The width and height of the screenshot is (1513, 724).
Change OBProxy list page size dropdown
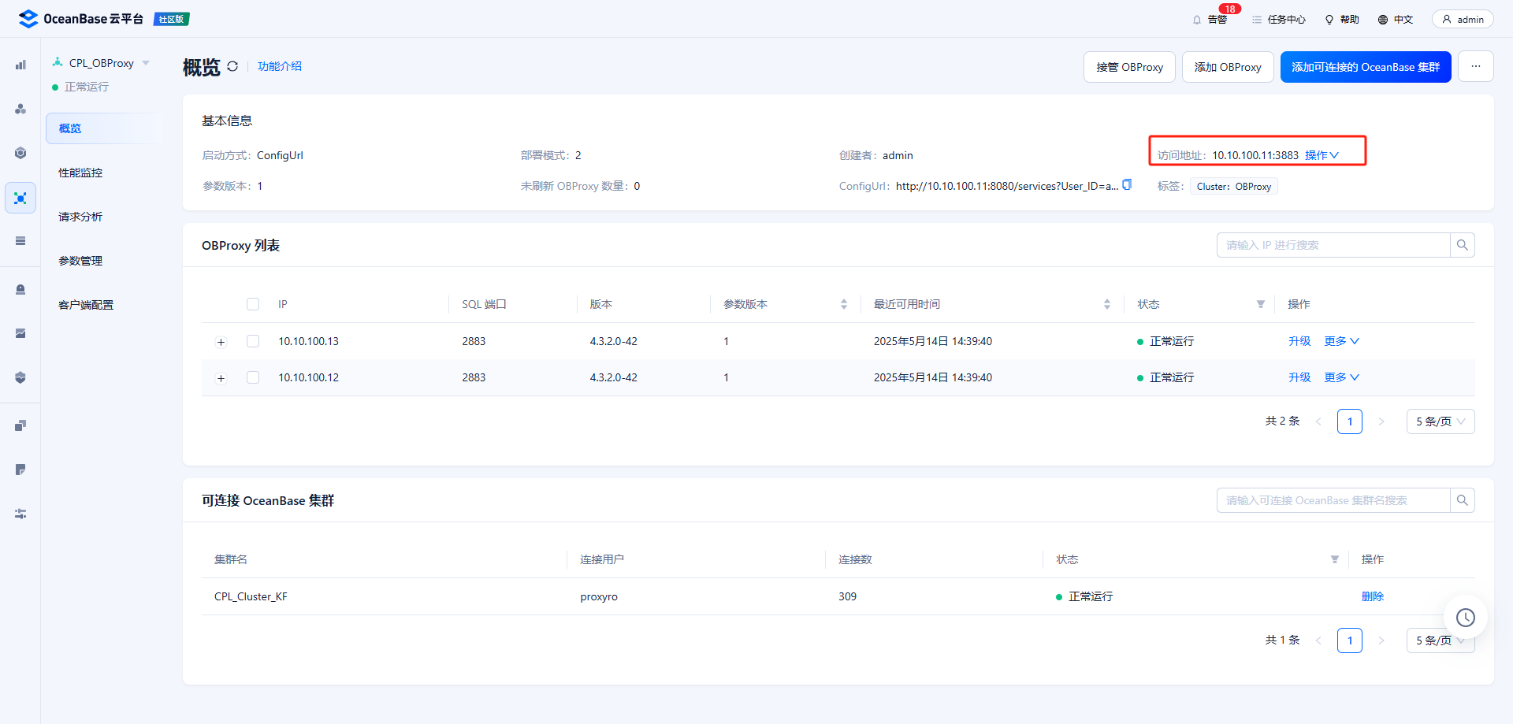pos(1440,421)
